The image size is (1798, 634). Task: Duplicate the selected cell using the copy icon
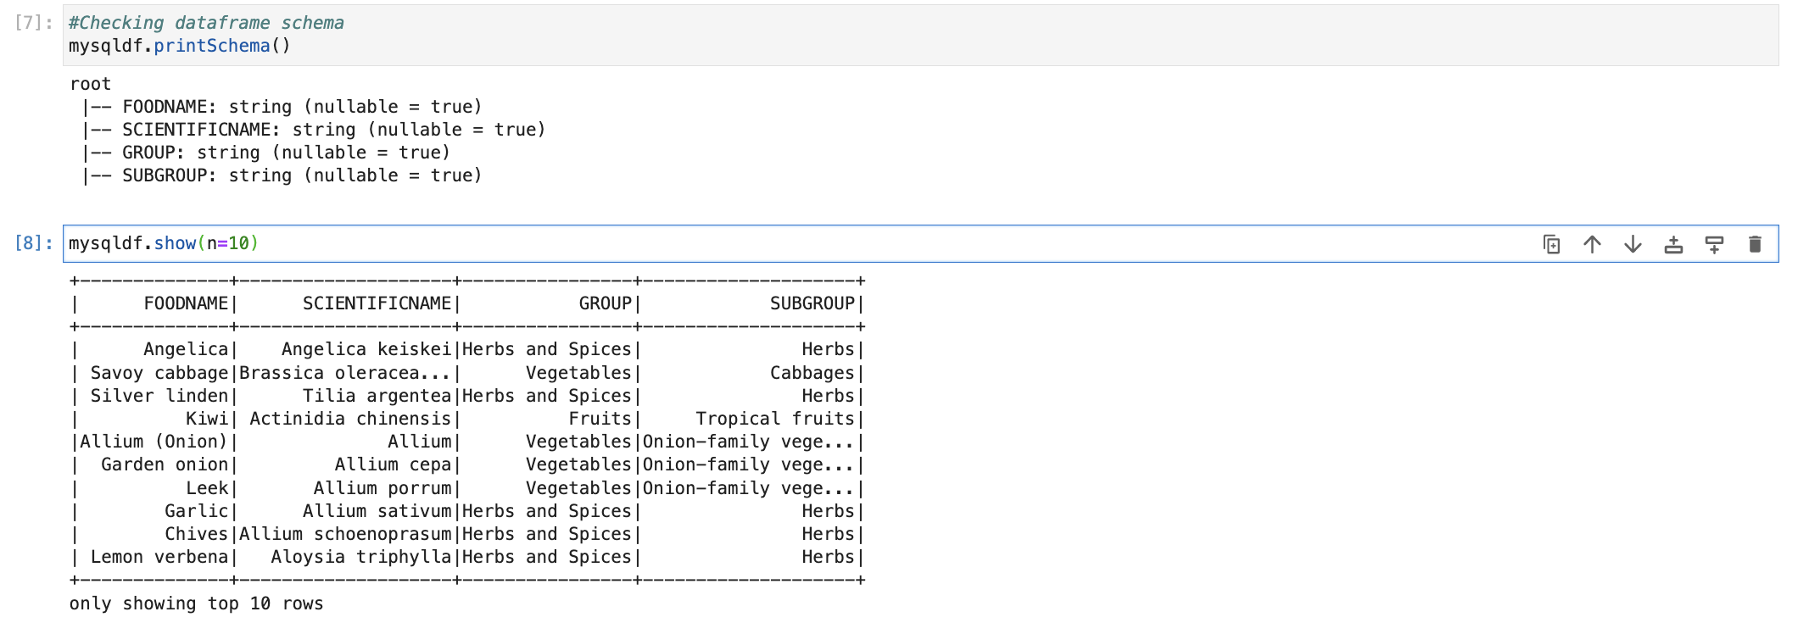click(1551, 245)
